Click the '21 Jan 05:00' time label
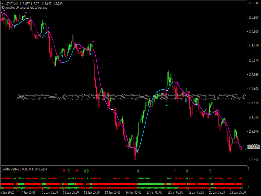The height and width of the screenshot is (196, 261). tap(238, 193)
